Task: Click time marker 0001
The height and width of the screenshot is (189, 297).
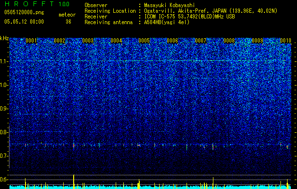Action: click(x=31, y=41)
